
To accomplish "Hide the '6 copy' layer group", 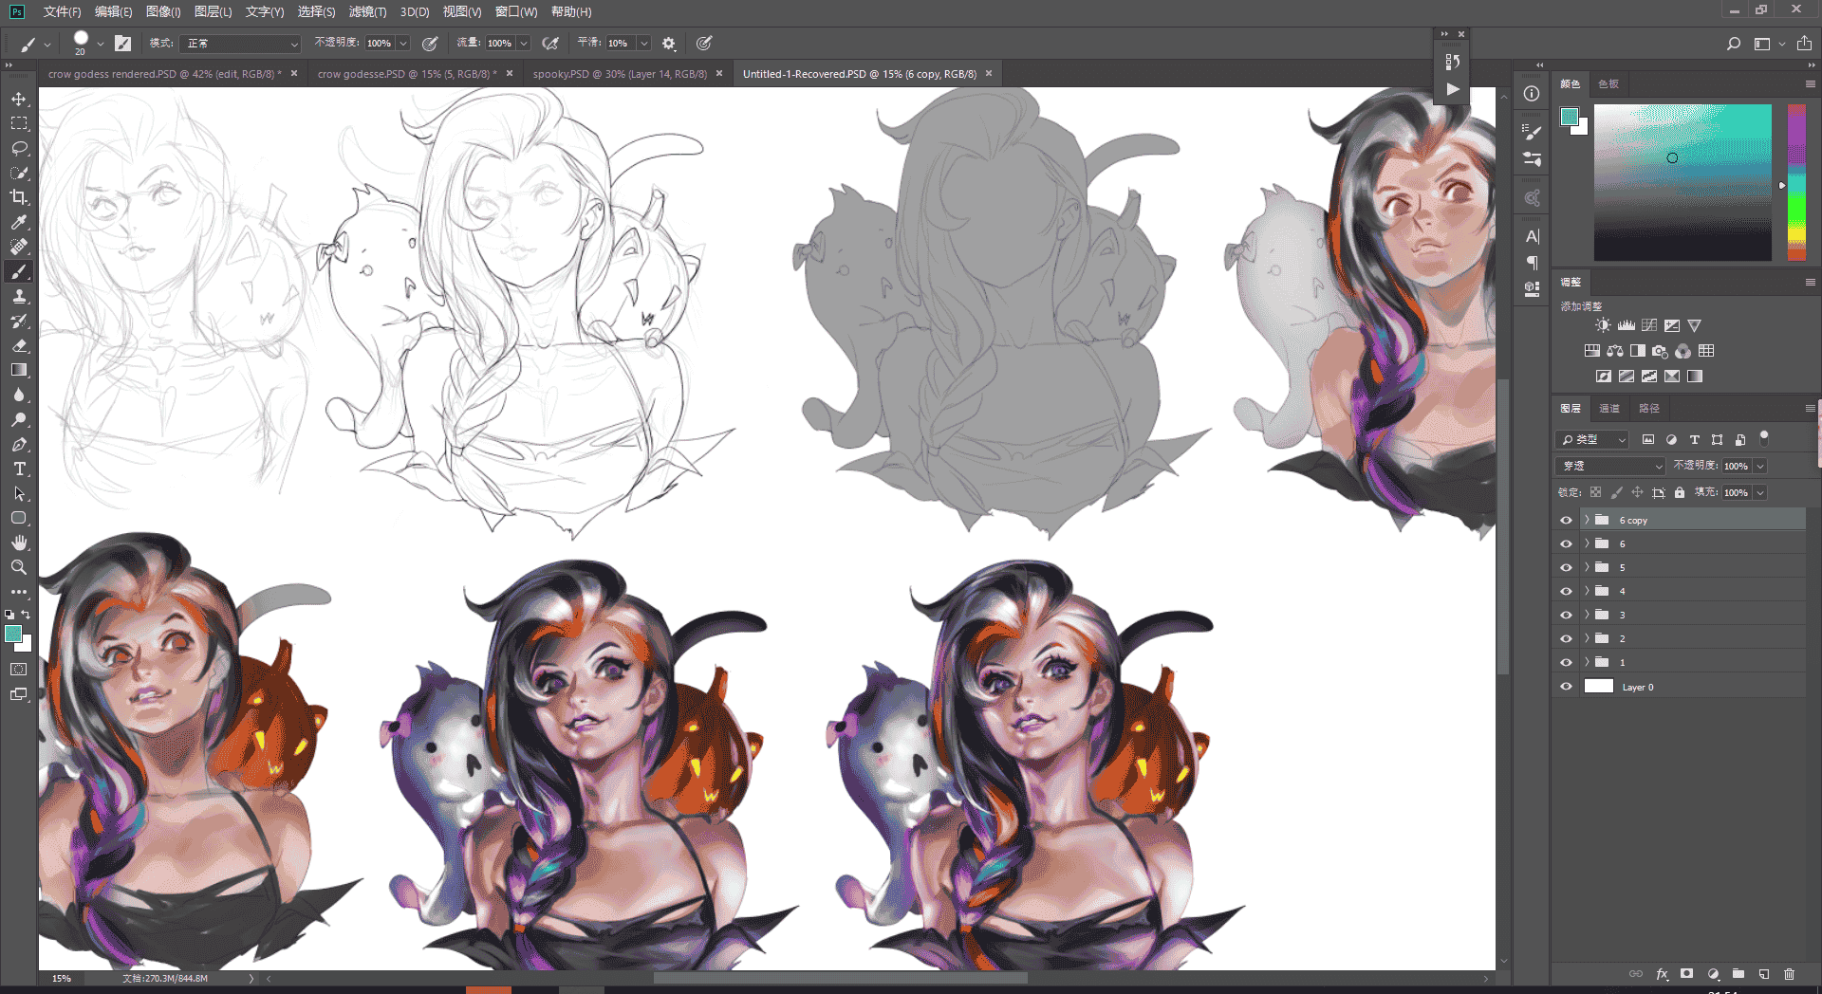I will pyautogui.click(x=1566, y=520).
